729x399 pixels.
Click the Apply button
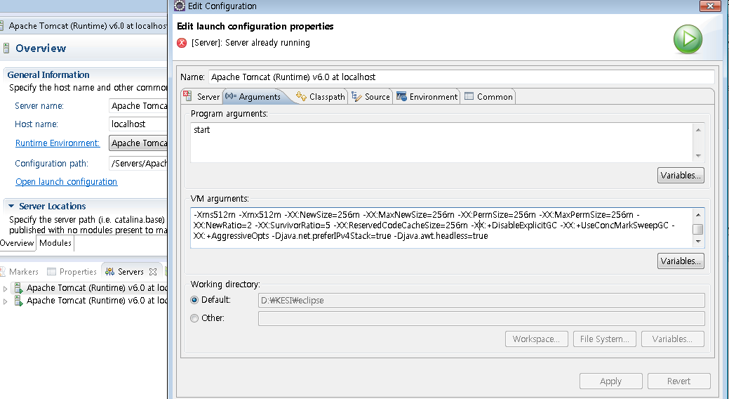pyautogui.click(x=611, y=381)
